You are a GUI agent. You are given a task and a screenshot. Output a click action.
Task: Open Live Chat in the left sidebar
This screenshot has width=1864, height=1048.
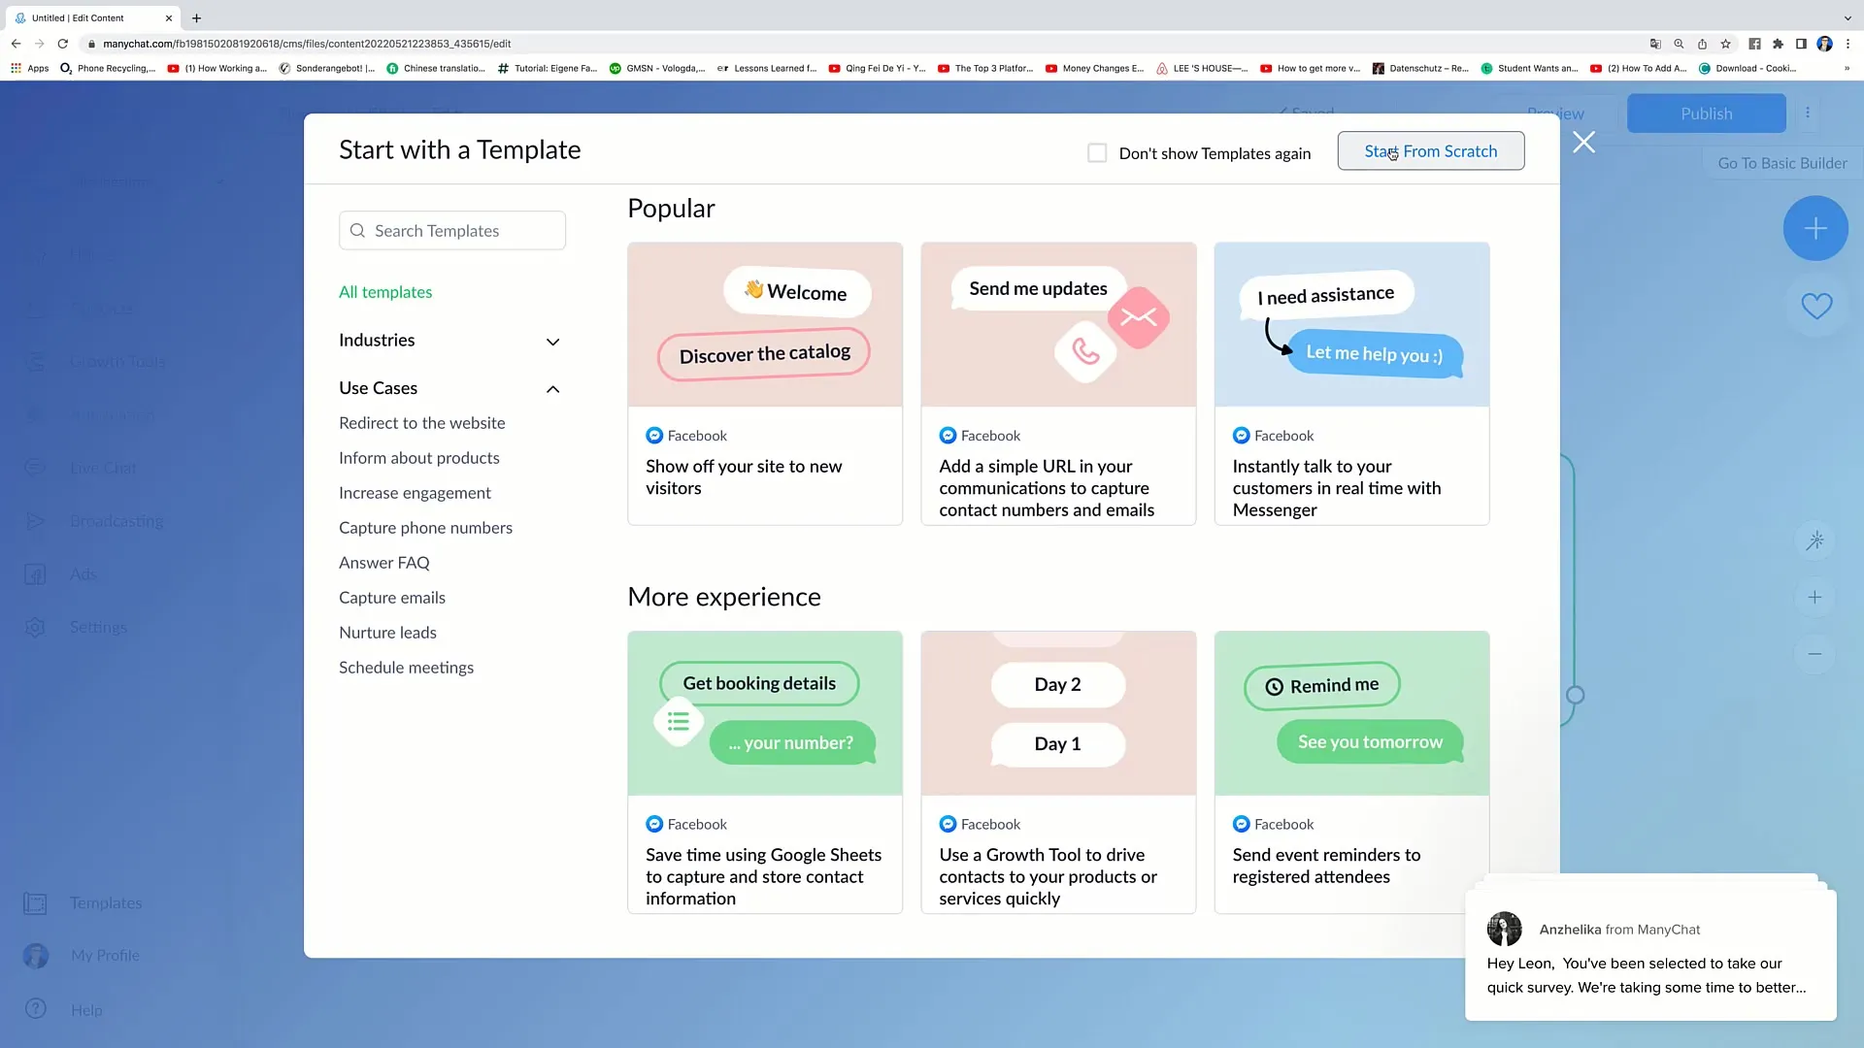point(103,468)
